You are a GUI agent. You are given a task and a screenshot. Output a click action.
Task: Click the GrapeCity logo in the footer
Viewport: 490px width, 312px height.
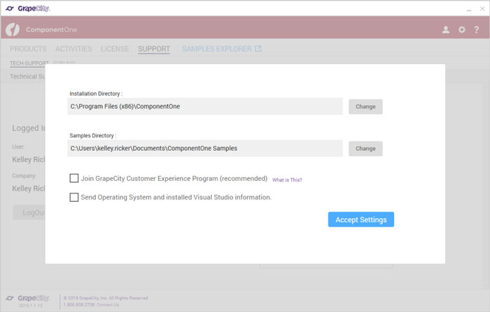[x=28, y=298]
